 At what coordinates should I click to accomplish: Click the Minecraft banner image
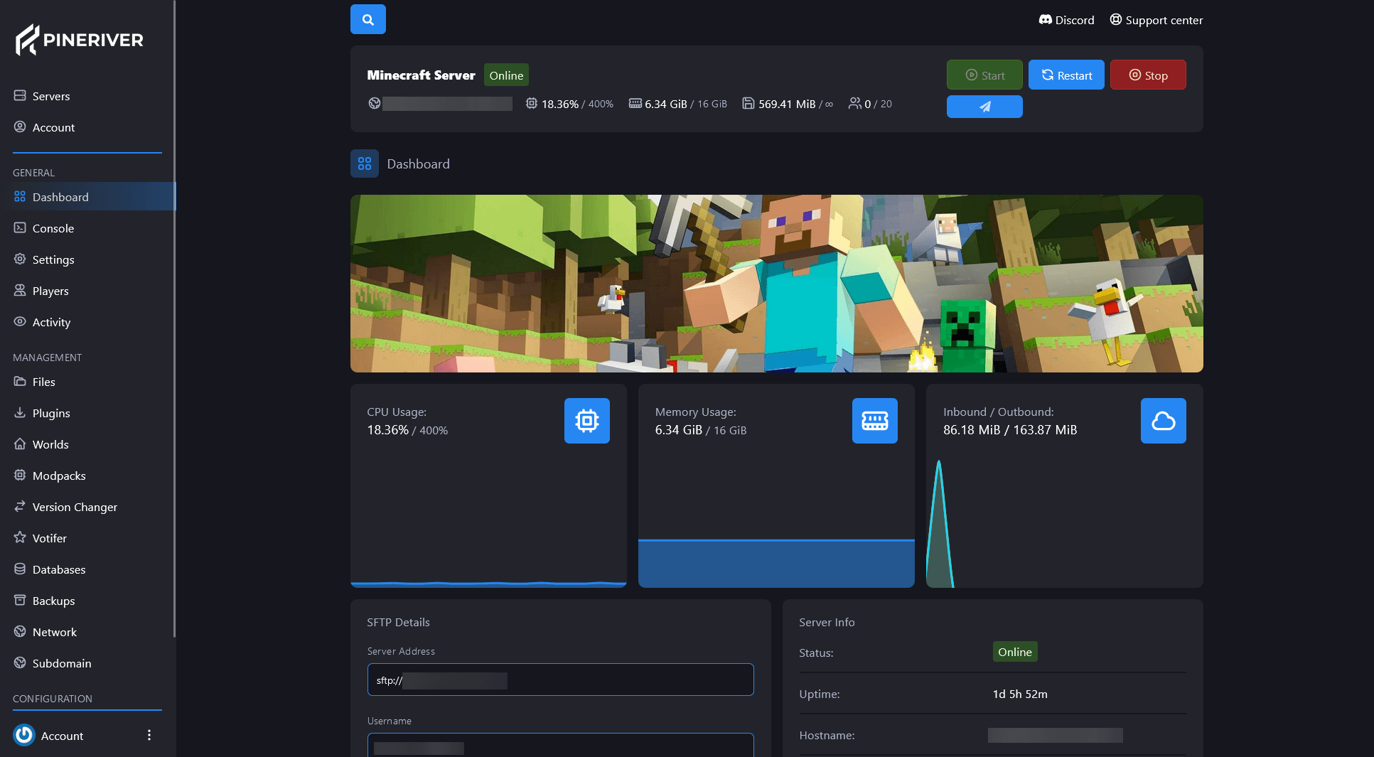point(777,284)
